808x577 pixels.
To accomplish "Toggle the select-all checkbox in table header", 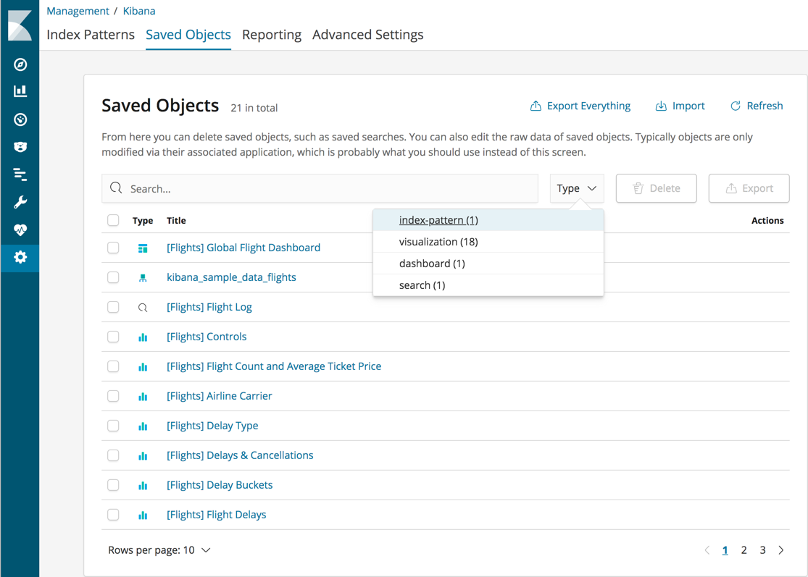I will tap(113, 220).
